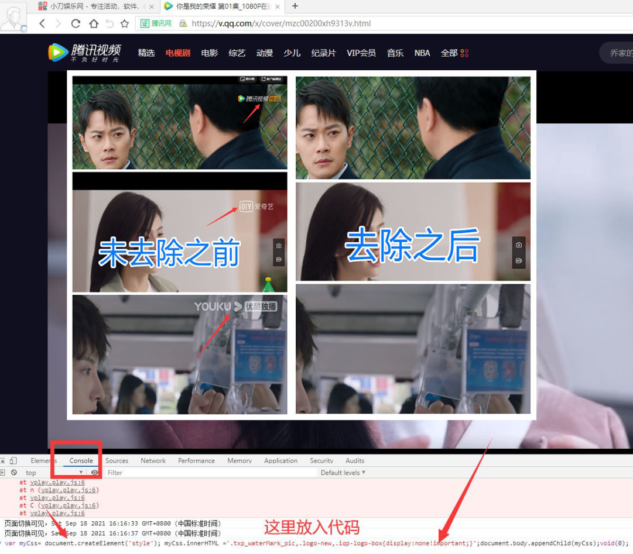Image resolution: width=633 pixels, height=554 pixels.
Task: Bookmark this page with the star
Action: click(x=125, y=23)
